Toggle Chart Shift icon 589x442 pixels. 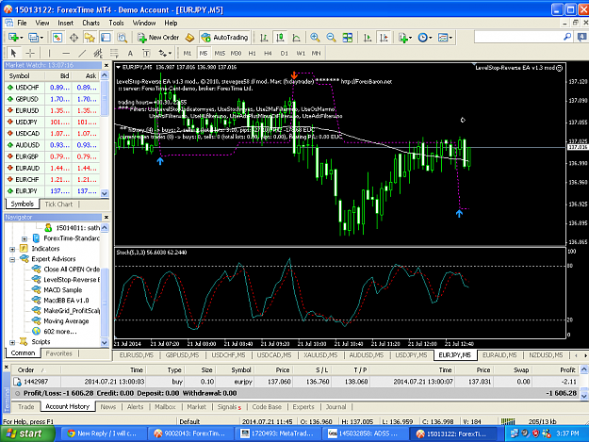tap(384, 38)
